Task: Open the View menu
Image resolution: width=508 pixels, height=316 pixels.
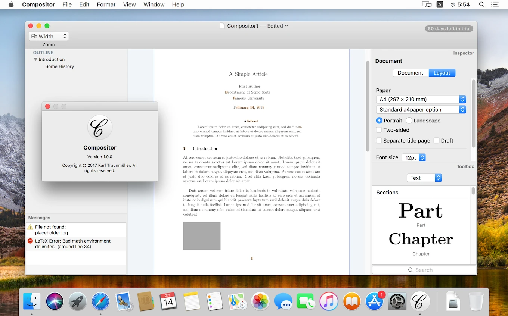Action: [x=130, y=4]
